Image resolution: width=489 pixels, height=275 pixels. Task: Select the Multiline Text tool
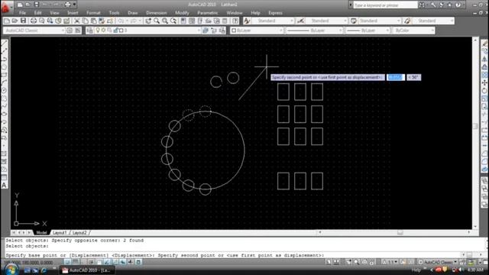(x=5, y=185)
